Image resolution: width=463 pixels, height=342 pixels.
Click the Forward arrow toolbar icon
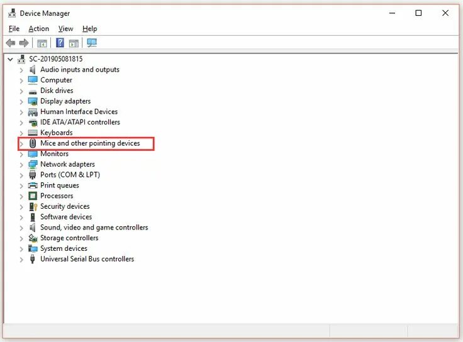point(24,43)
